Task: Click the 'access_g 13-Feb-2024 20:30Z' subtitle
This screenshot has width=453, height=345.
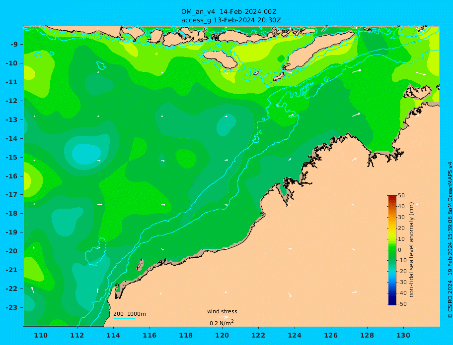Action: tap(231, 20)
